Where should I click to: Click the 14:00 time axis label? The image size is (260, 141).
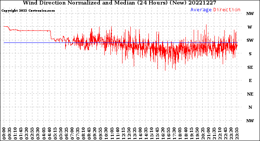(140, 133)
